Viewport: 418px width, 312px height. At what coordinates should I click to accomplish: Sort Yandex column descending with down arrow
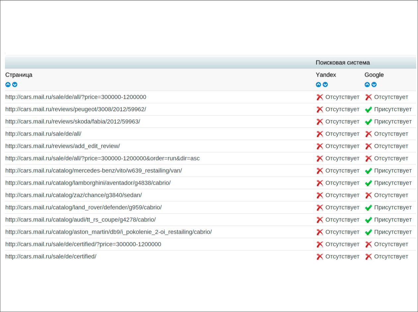pyautogui.click(x=325, y=85)
